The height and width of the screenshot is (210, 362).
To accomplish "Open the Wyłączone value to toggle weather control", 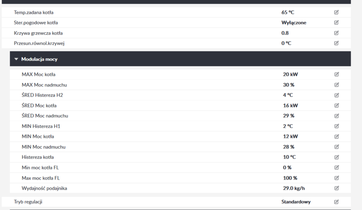I will pos(294,22).
